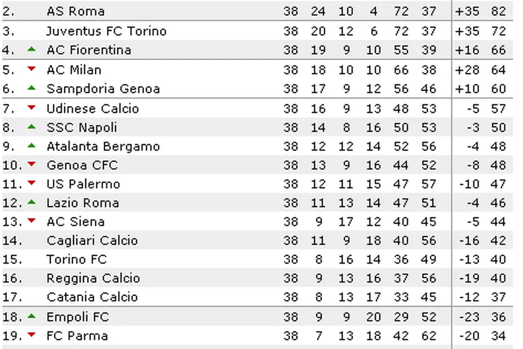This screenshot has width=523, height=349.
Task: Click AS Roma's 82 points value
Action: click(x=498, y=11)
